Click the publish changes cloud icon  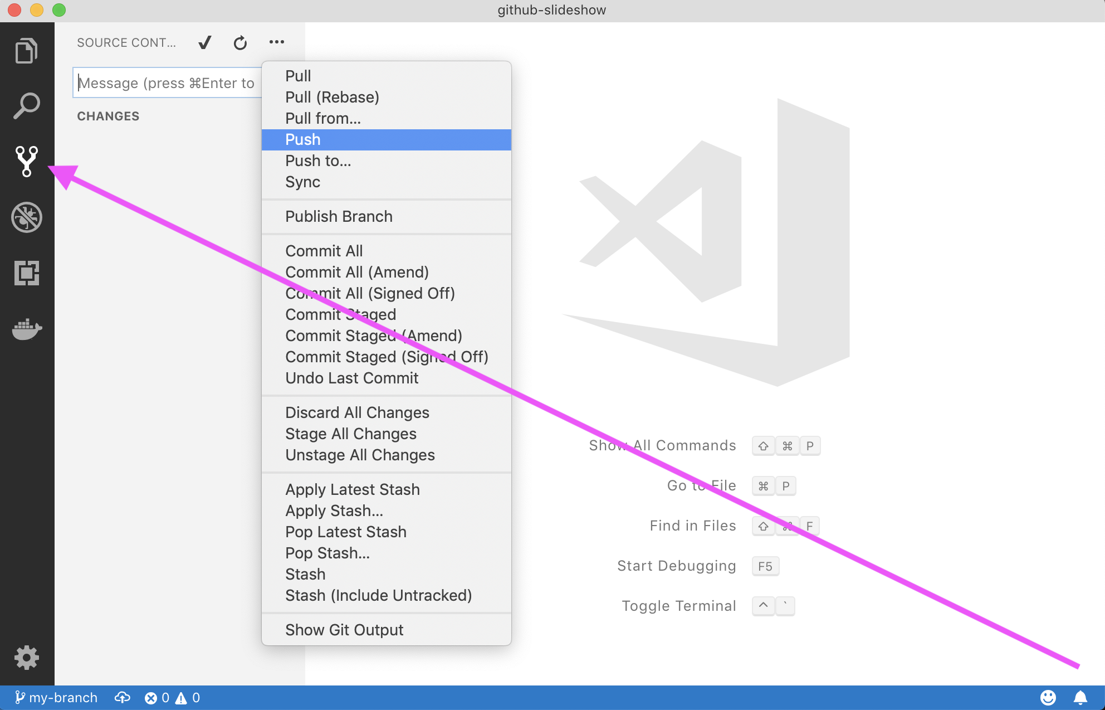click(122, 698)
